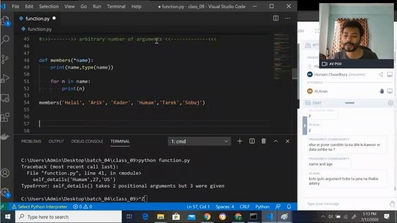The height and width of the screenshot is (223, 397).
Task: Open the Search view in activity bar
Action: pyautogui.click(x=6, y=40)
